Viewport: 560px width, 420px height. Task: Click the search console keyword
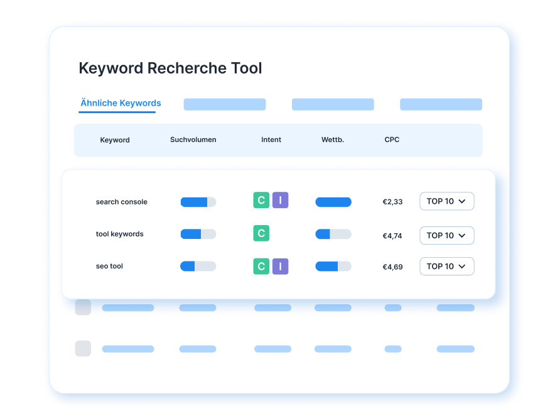121,202
